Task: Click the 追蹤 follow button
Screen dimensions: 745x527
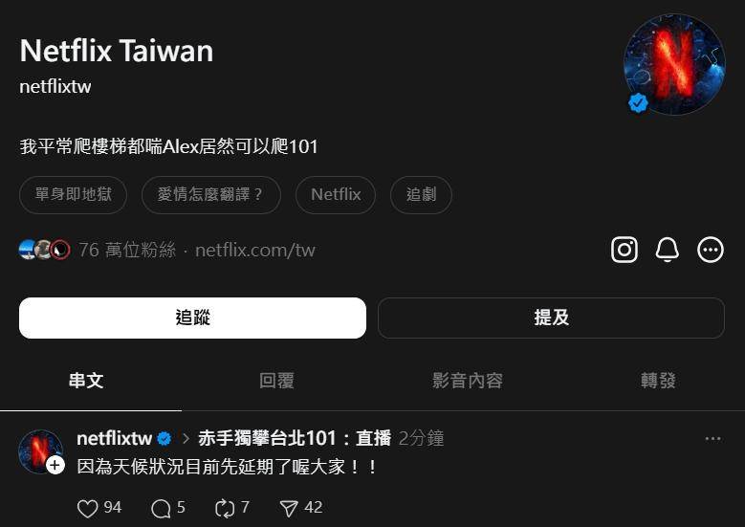Action: [192, 318]
